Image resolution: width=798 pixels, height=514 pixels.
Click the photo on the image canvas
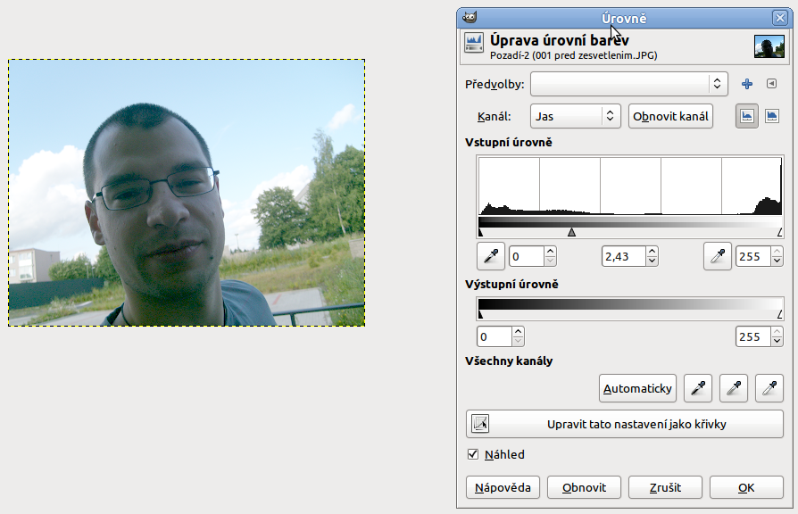click(x=187, y=193)
